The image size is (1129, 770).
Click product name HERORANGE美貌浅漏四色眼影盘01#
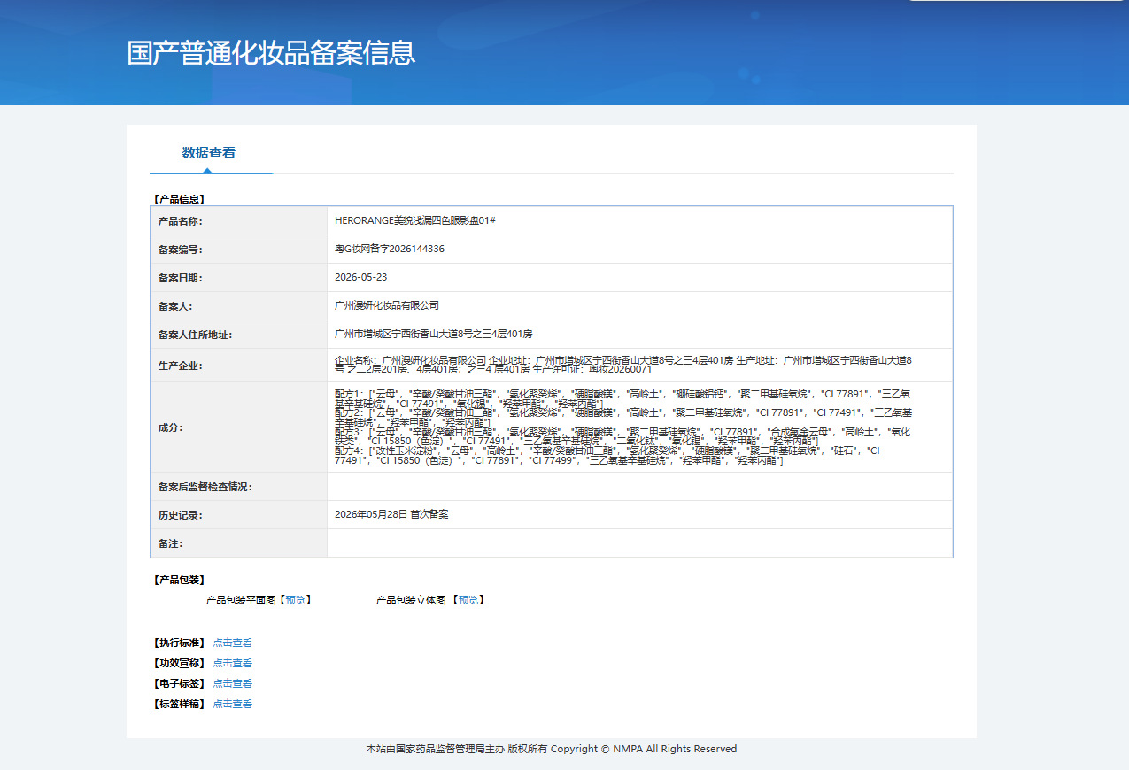click(415, 220)
